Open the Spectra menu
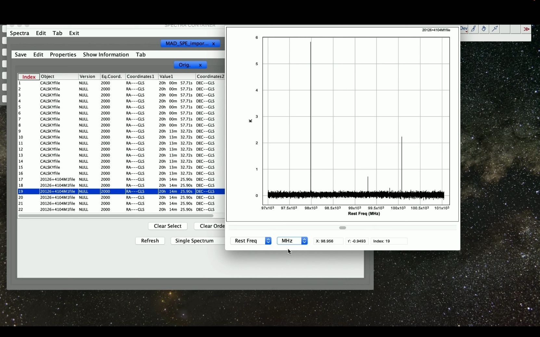 pyautogui.click(x=19, y=33)
